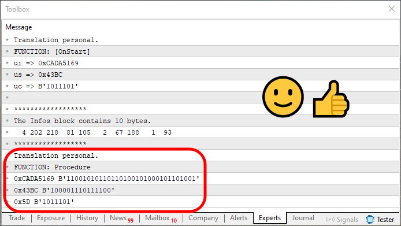Select the 'FUNCTION: Procedure' log entry
The image size is (401, 226).
(x=200, y=167)
